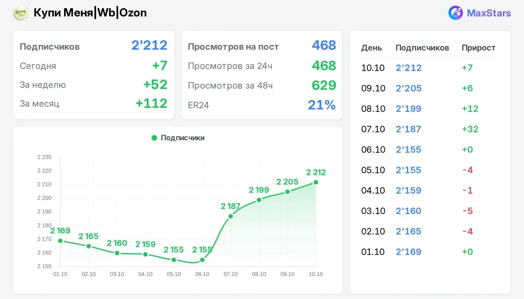This screenshot has width=524, height=299.
Task: Click x-axis label 07.10 on chart
Action: click(x=231, y=274)
